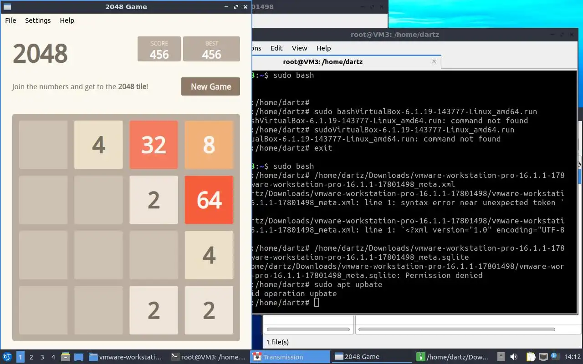Click the 4 tile in the top row
583x364 pixels.
(98, 145)
